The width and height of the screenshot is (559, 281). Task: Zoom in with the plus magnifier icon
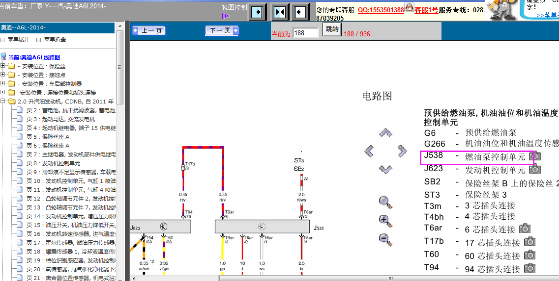[385, 221]
